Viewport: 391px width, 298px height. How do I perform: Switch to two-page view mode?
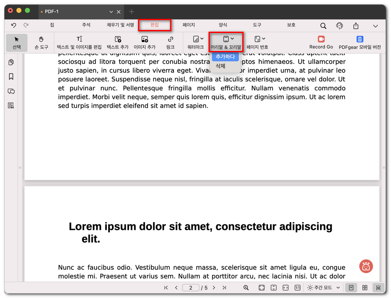[365, 288]
